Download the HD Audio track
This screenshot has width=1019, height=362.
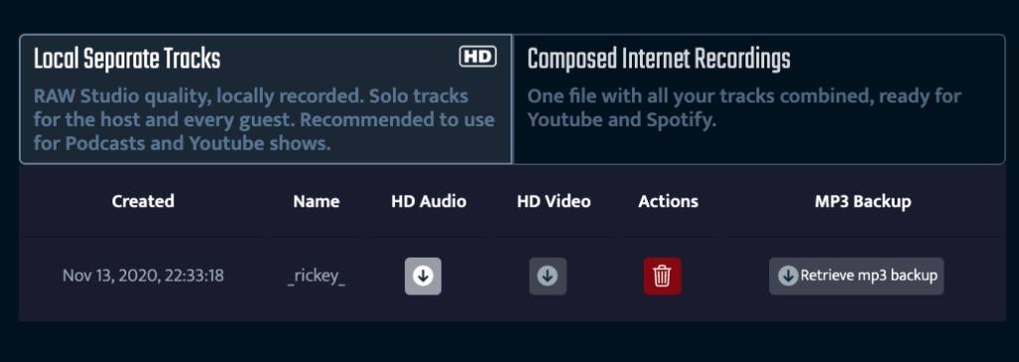(x=423, y=276)
